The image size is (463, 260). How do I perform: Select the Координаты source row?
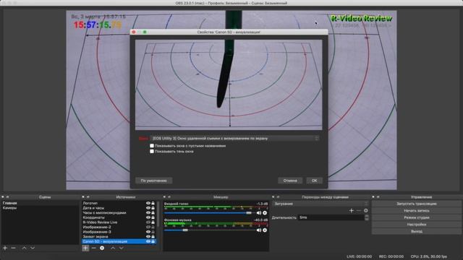pyautogui.click(x=119, y=217)
